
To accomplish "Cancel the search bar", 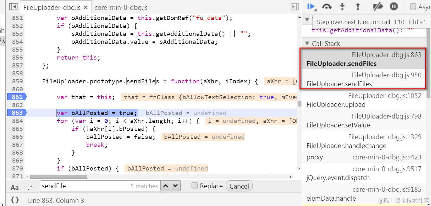I will coord(239,186).
